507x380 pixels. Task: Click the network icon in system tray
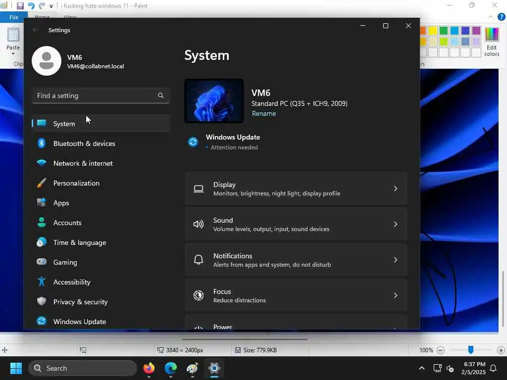437,368
